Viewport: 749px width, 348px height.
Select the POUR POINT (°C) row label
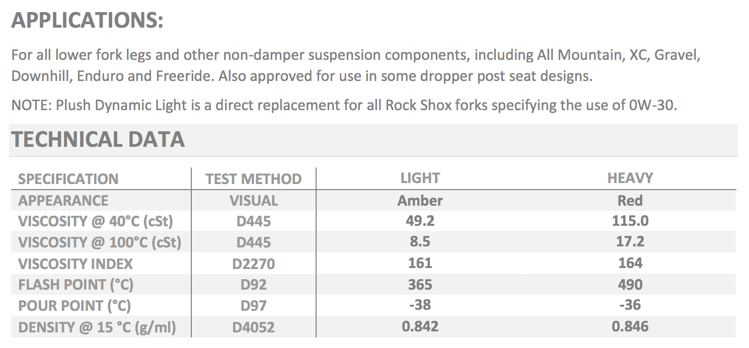74,306
